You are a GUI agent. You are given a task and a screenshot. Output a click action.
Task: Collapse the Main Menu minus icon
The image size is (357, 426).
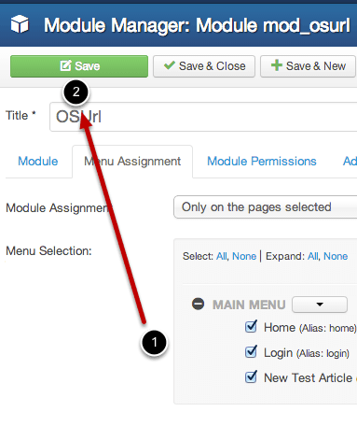tap(199, 304)
